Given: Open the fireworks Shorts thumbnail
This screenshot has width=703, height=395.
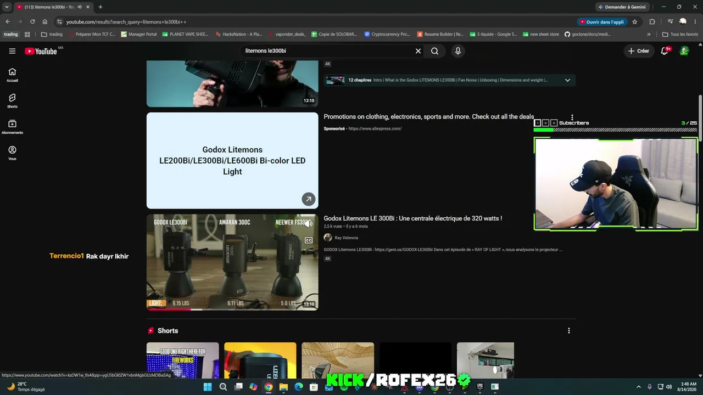Looking at the screenshot, I should tap(182, 360).
